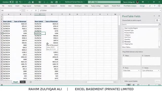The height and width of the screenshot is (91, 162).
Task: Open the Power Pivot tab
Action: (116, 6)
